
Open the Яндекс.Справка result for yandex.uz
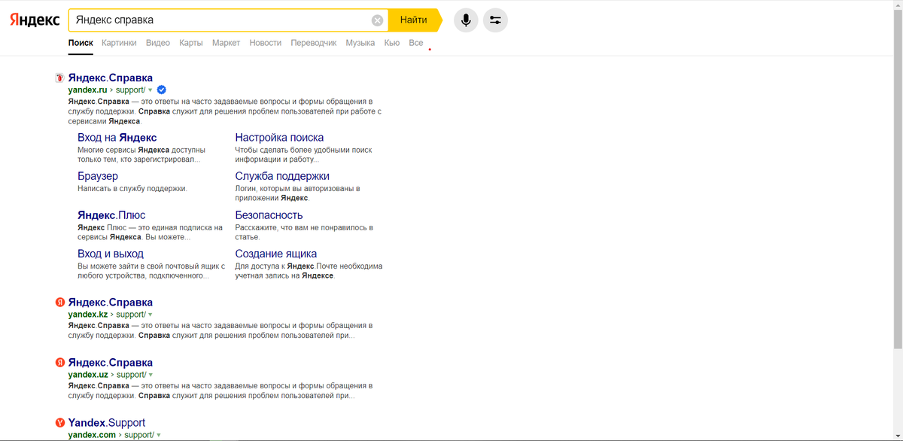pyautogui.click(x=111, y=362)
